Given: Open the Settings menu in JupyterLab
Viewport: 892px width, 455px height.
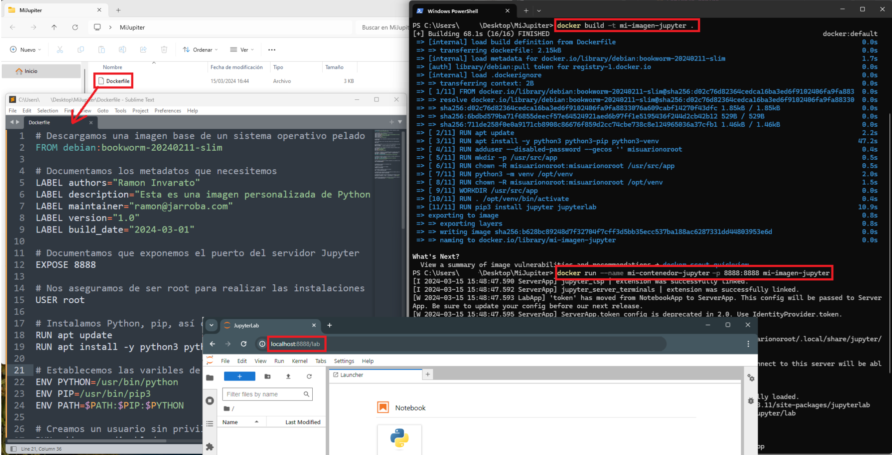Looking at the screenshot, I should coord(344,361).
